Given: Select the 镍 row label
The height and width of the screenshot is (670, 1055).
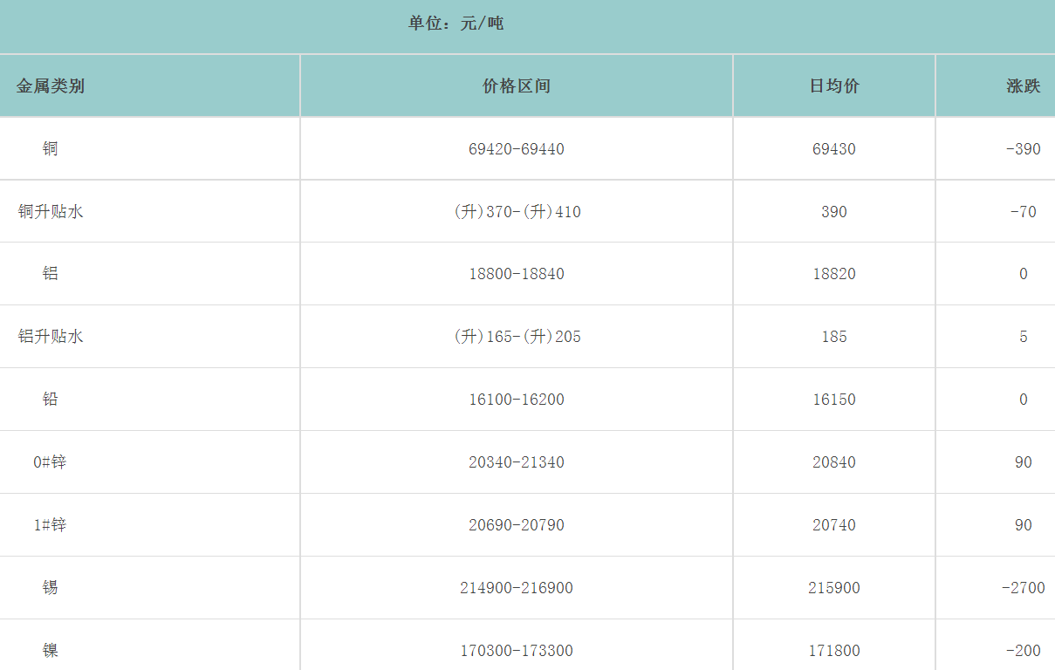Looking at the screenshot, I should [x=51, y=651].
